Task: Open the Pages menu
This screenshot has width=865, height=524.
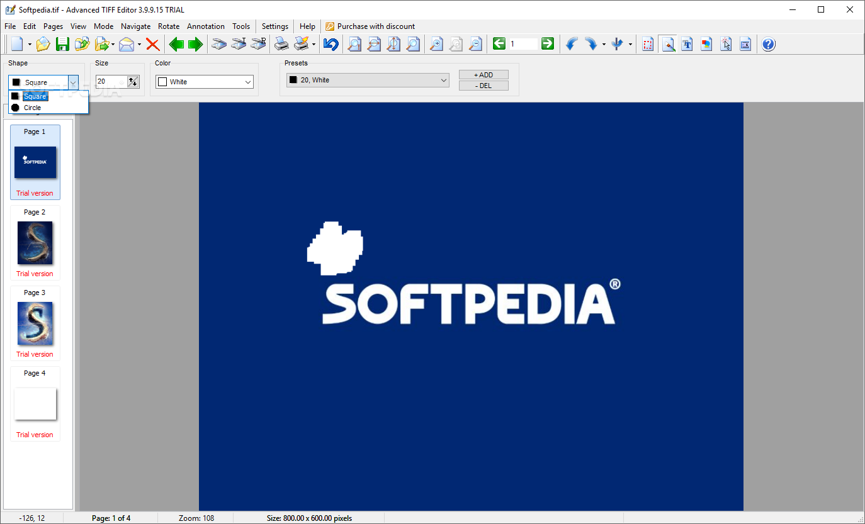Action: 54,26
